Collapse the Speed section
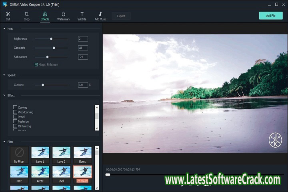 point(4,75)
